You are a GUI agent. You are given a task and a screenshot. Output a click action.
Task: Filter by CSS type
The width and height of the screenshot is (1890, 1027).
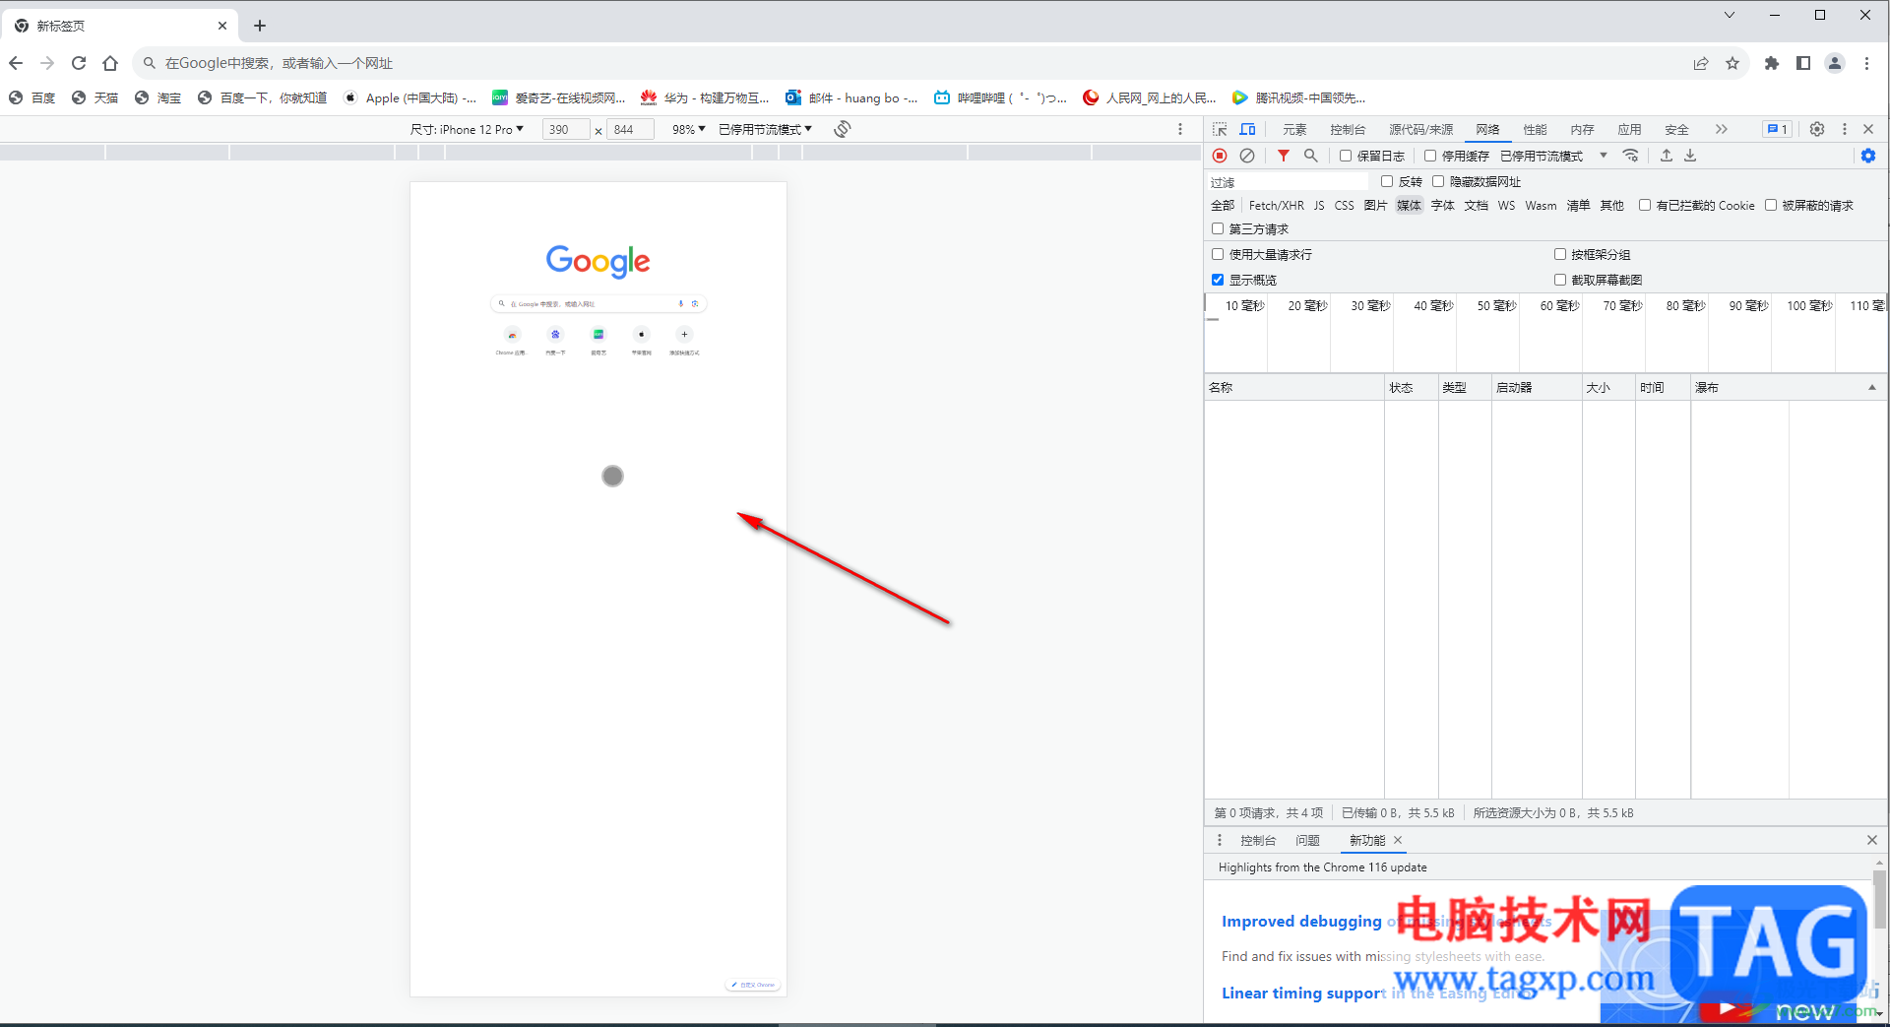(x=1344, y=205)
